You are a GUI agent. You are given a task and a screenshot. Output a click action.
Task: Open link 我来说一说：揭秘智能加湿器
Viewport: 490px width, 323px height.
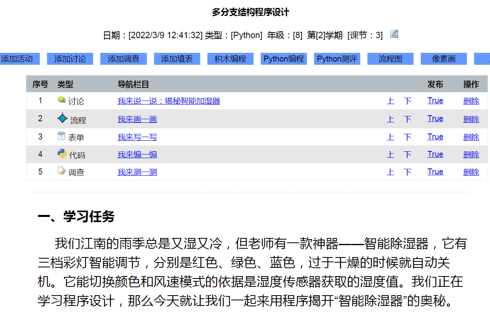(x=169, y=101)
